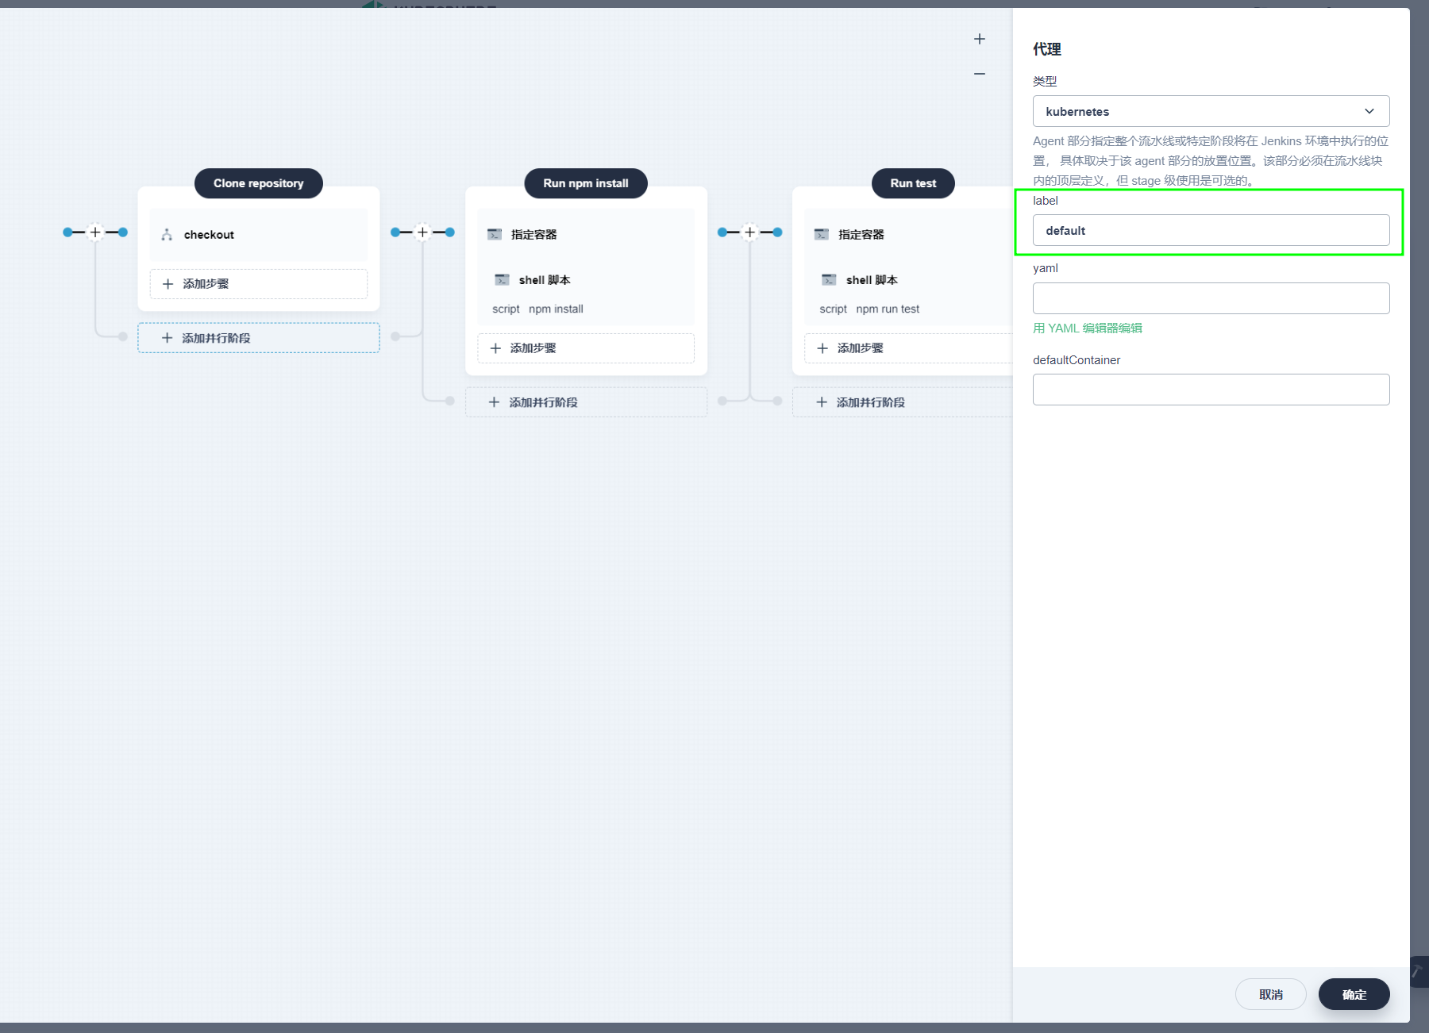Click the defaultContainer input field
1429x1033 pixels.
click(x=1209, y=390)
